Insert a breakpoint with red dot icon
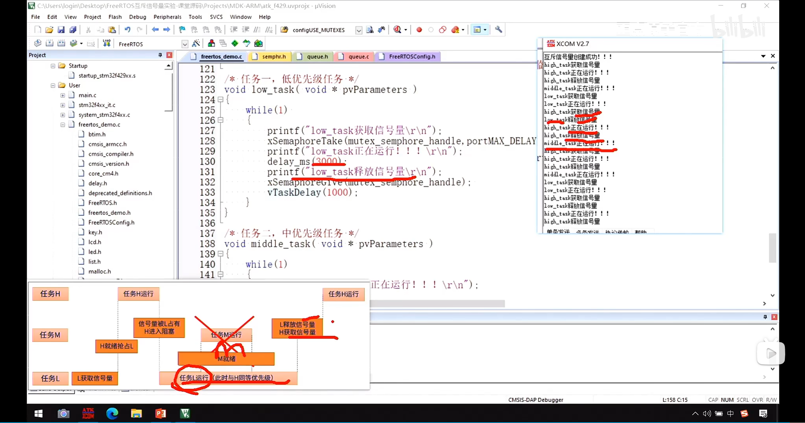Screen dimensions: 805x423 (x=419, y=30)
